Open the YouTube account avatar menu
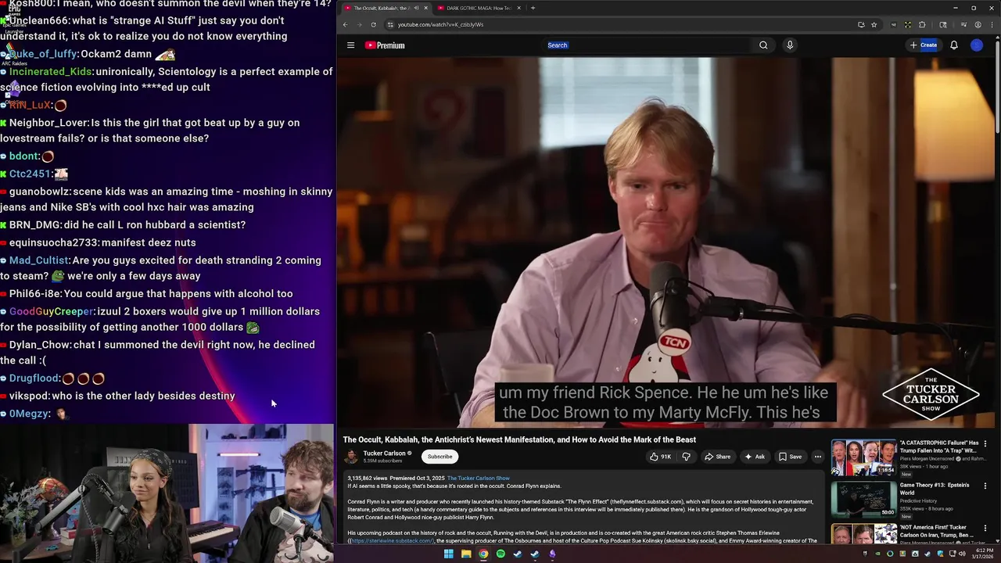The width and height of the screenshot is (1001, 563). [x=977, y=45]
